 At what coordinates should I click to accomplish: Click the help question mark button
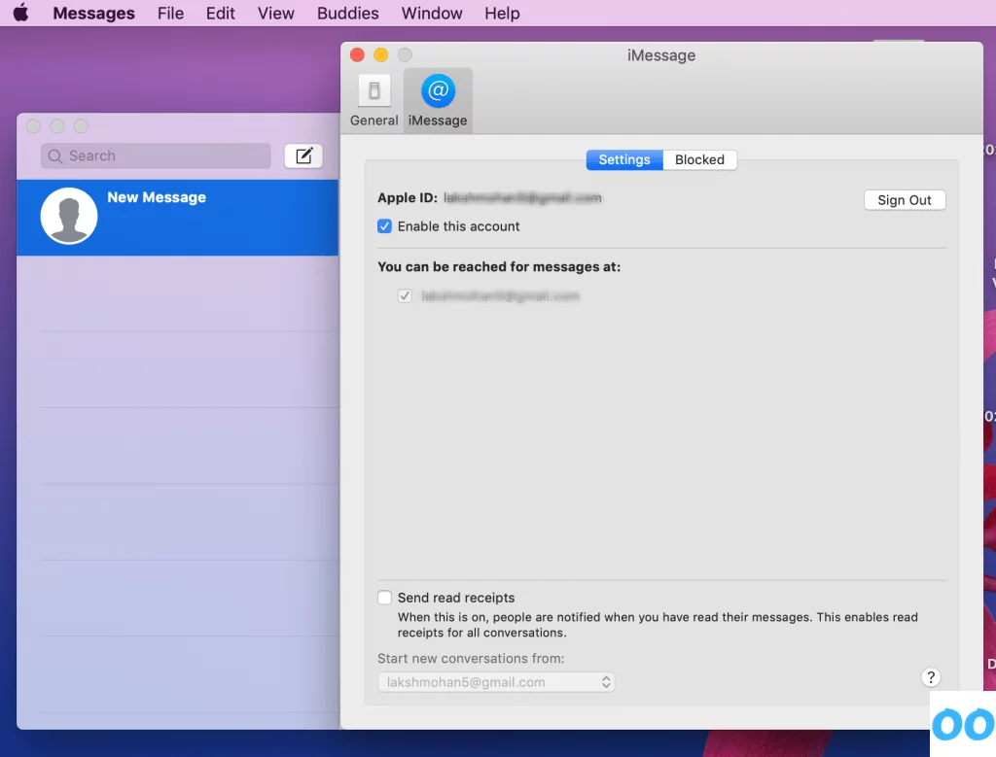point(931,677)
